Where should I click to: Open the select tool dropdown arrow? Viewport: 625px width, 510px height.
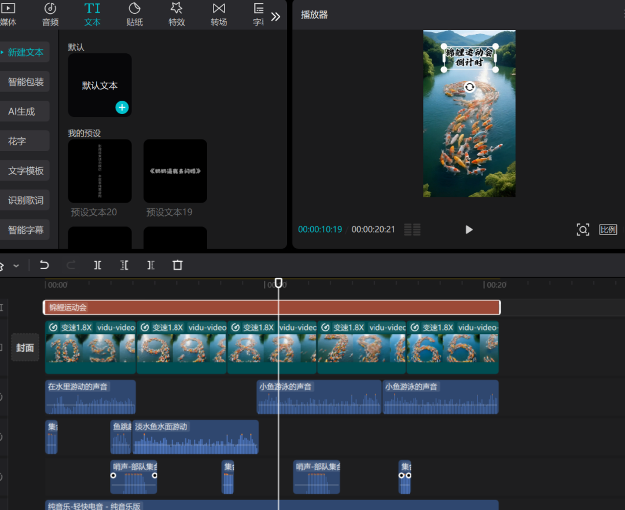16,265
